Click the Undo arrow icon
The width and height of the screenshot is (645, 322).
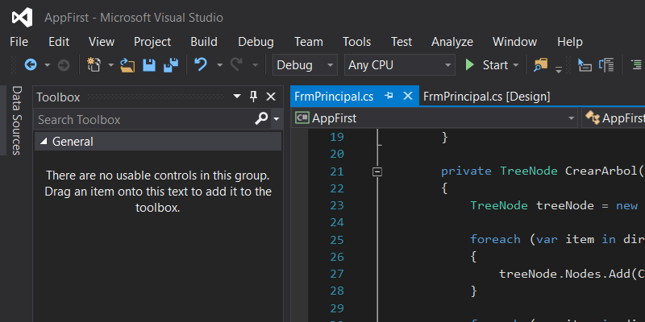[x=201, y=65]
